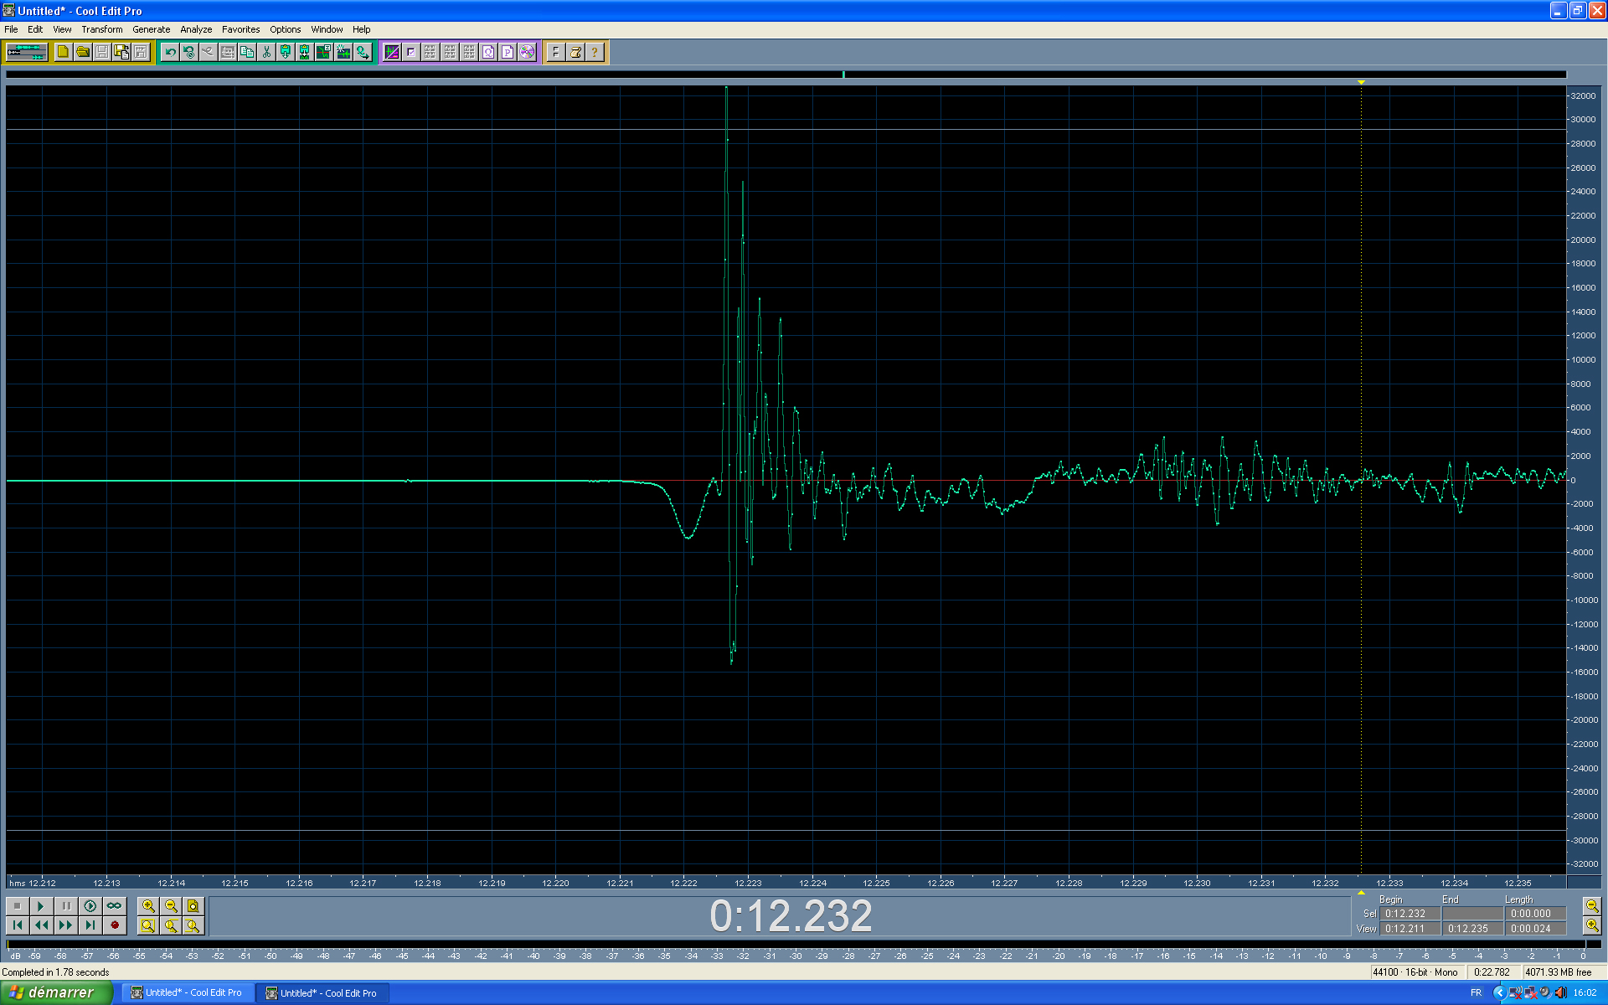Zoom to left edge of selection

(171, 925)
